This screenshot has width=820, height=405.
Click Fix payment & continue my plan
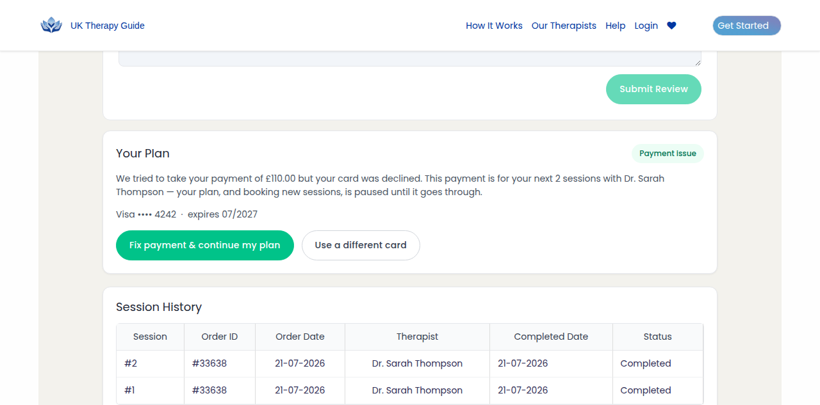click(x=205, y=245)
